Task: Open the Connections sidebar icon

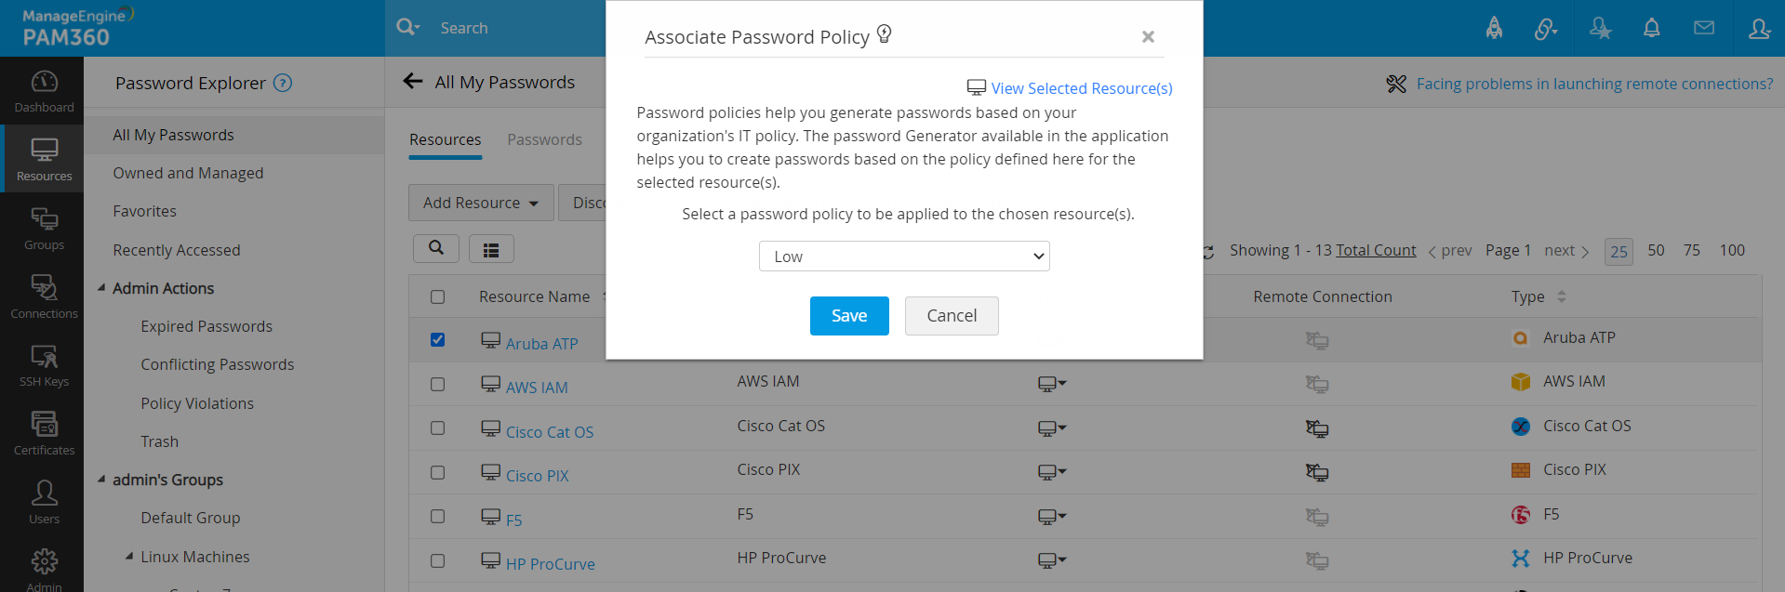Action: pyautogui.click(x=44, y=296)
